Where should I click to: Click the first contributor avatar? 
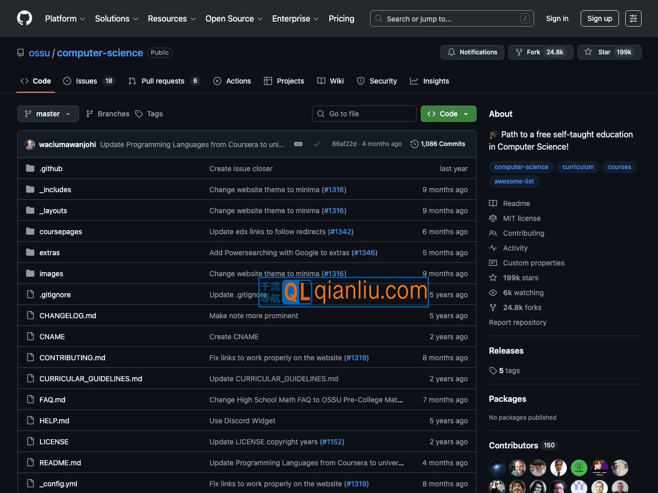[497, 467]
